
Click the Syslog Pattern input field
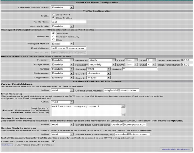point(140,69)
